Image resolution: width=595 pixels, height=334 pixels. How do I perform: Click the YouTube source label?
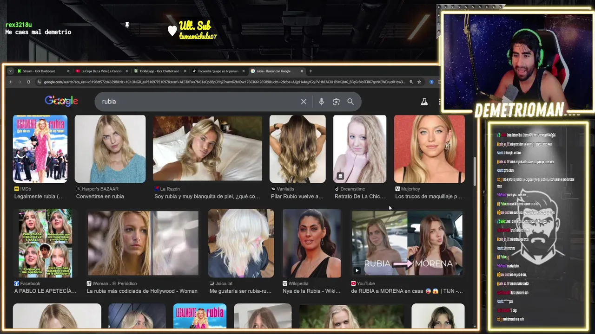366,284
